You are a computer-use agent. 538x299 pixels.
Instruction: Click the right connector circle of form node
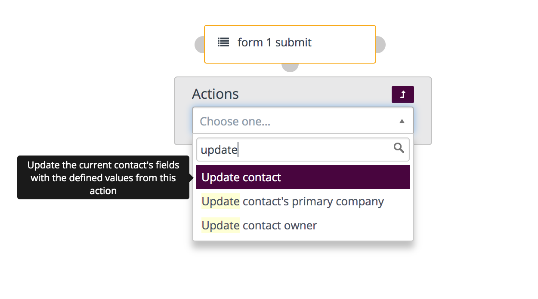(x=380, y=45)
